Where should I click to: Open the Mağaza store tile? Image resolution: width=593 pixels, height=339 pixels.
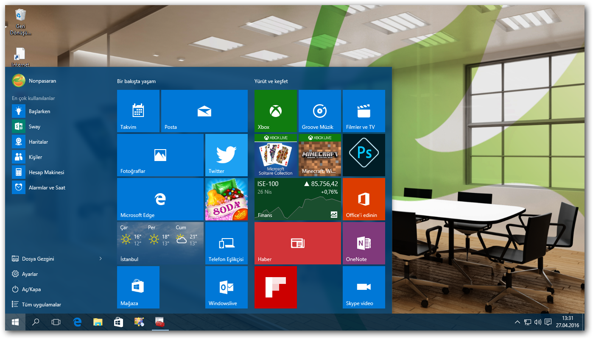(x=138, y=287)
